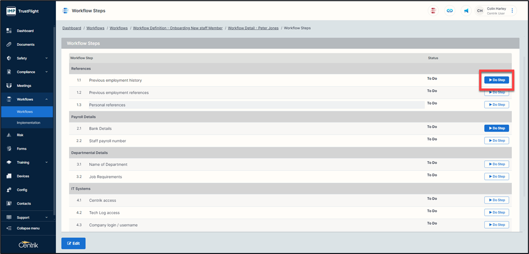Open Workflow Detail - Peter Jones breadcrumb
529x254 pixels.
point(253,28)
